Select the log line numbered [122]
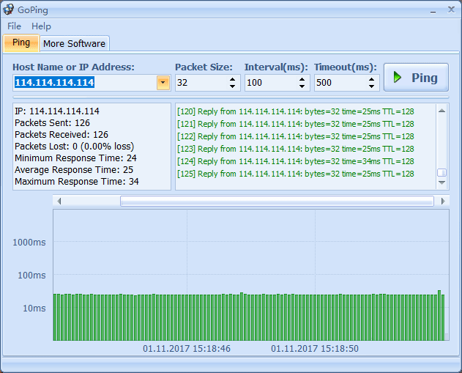The image size is (462, 373). (x=296, y=136)
